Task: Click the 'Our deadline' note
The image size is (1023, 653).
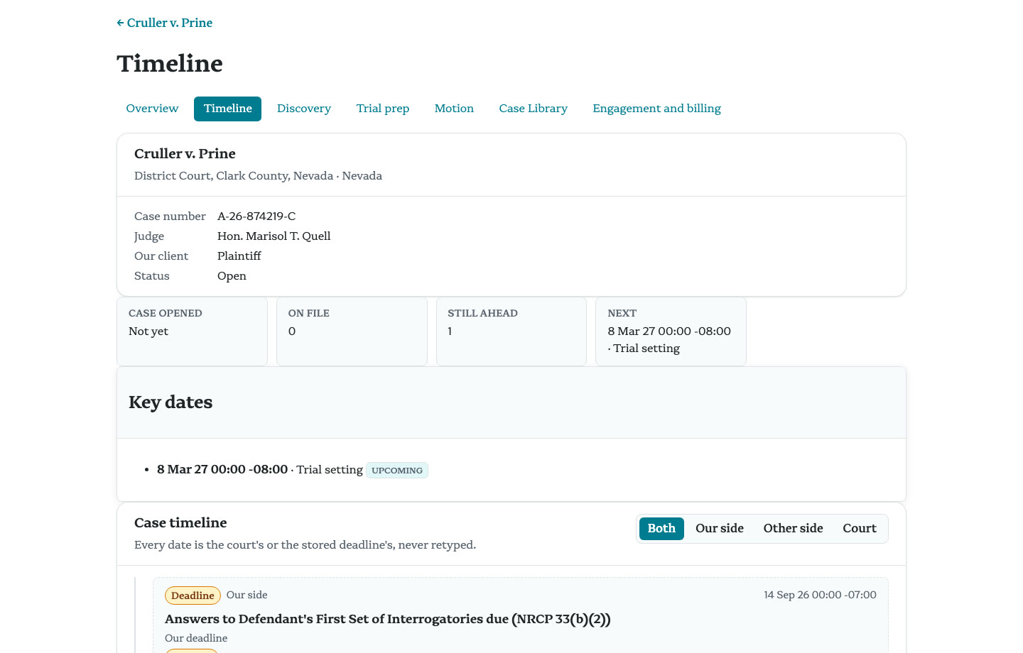Action: click(196, 638)
